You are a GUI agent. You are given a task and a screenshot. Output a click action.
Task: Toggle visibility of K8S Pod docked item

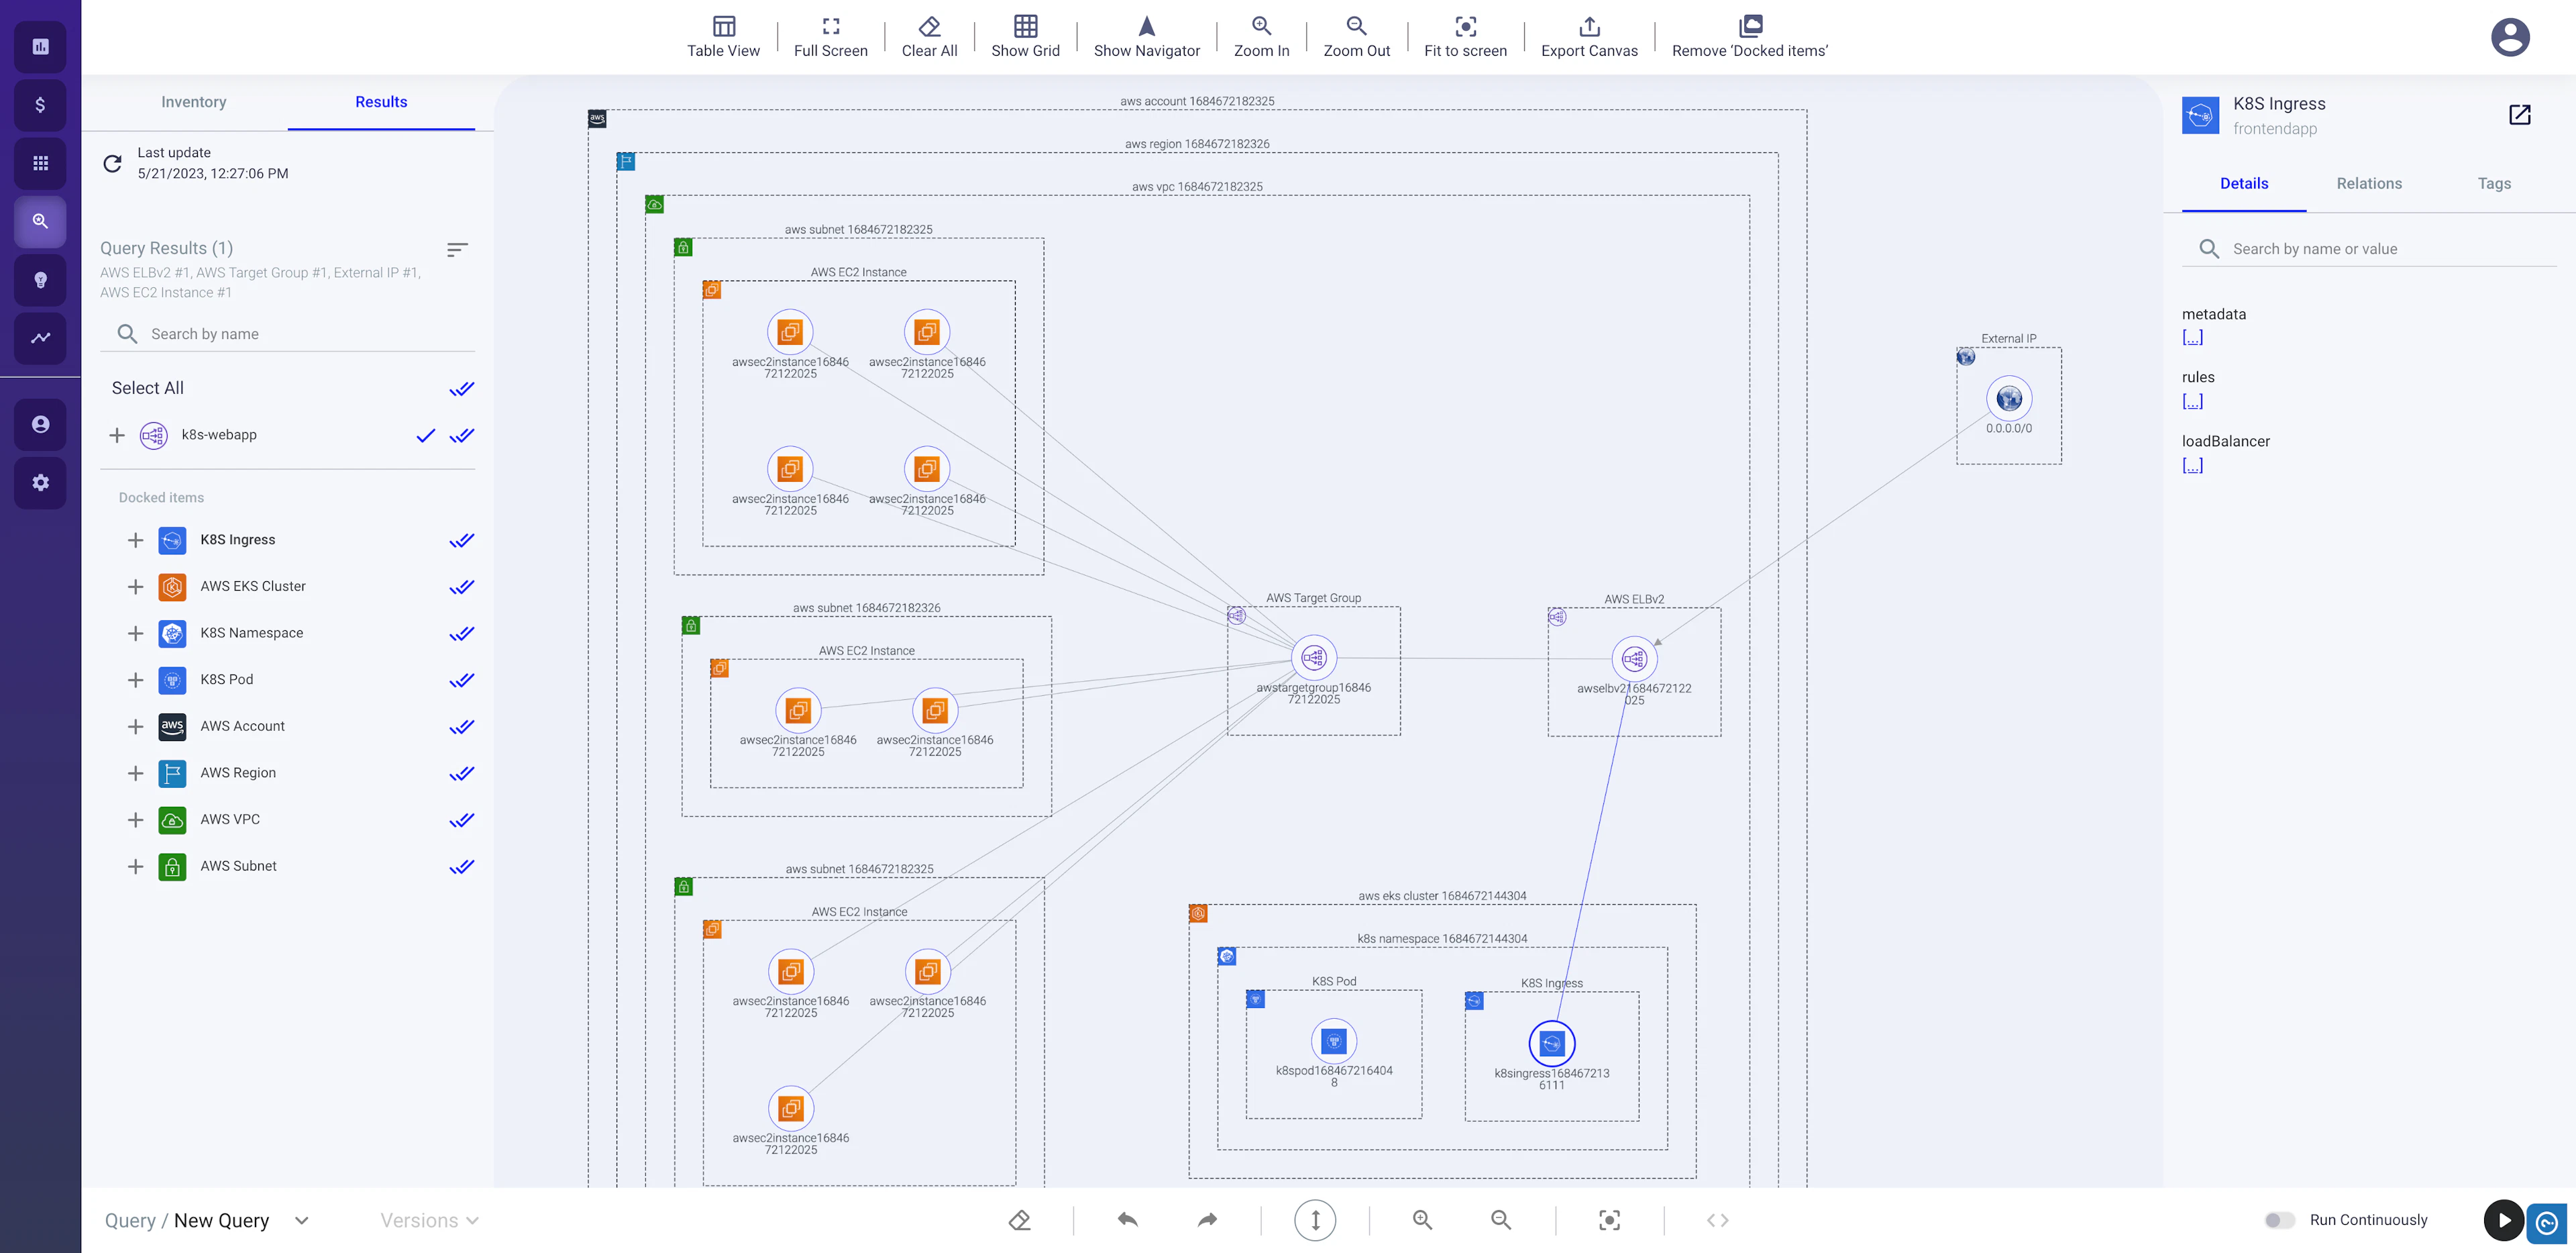pyautogui.click(x=462, y=680)
